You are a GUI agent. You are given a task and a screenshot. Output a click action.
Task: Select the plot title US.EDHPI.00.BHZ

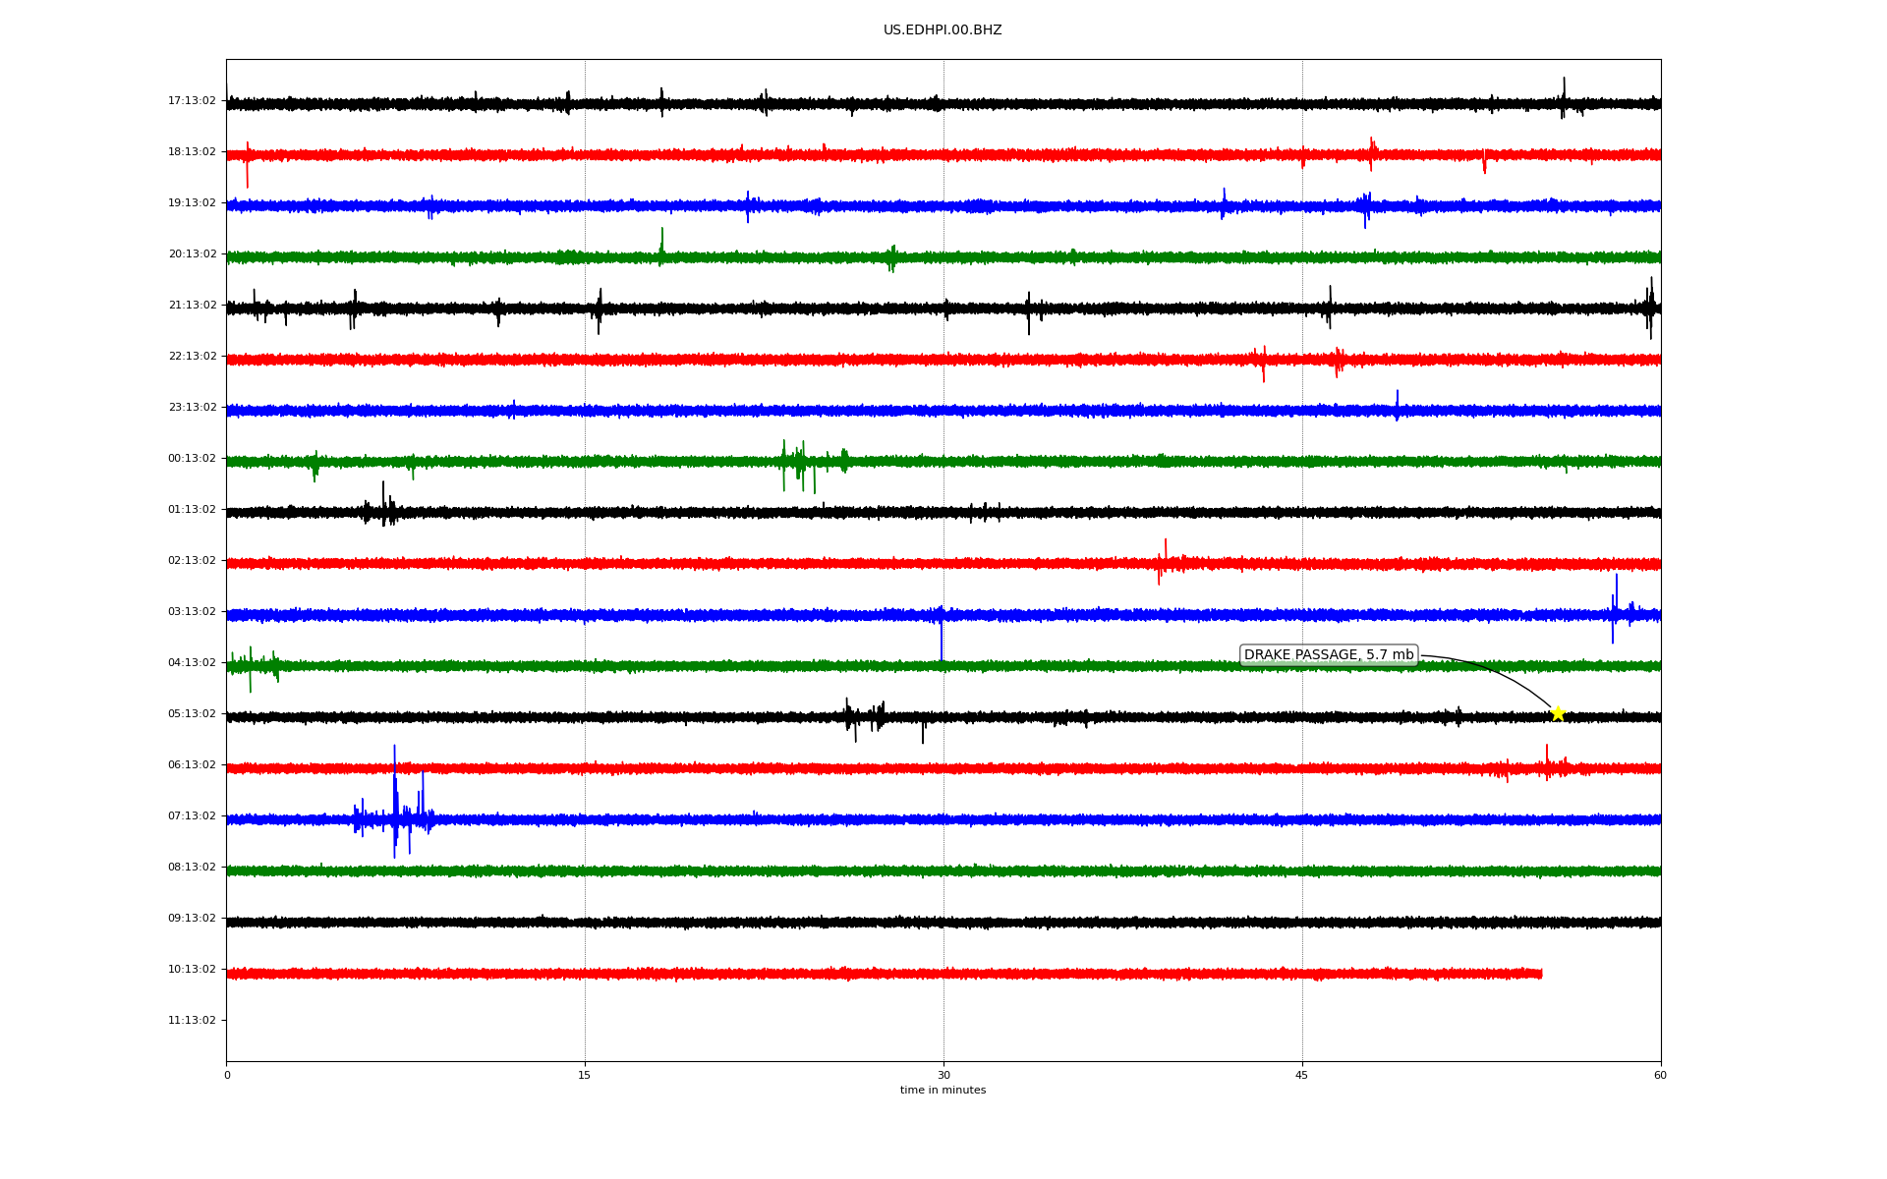tap(943, 30)
